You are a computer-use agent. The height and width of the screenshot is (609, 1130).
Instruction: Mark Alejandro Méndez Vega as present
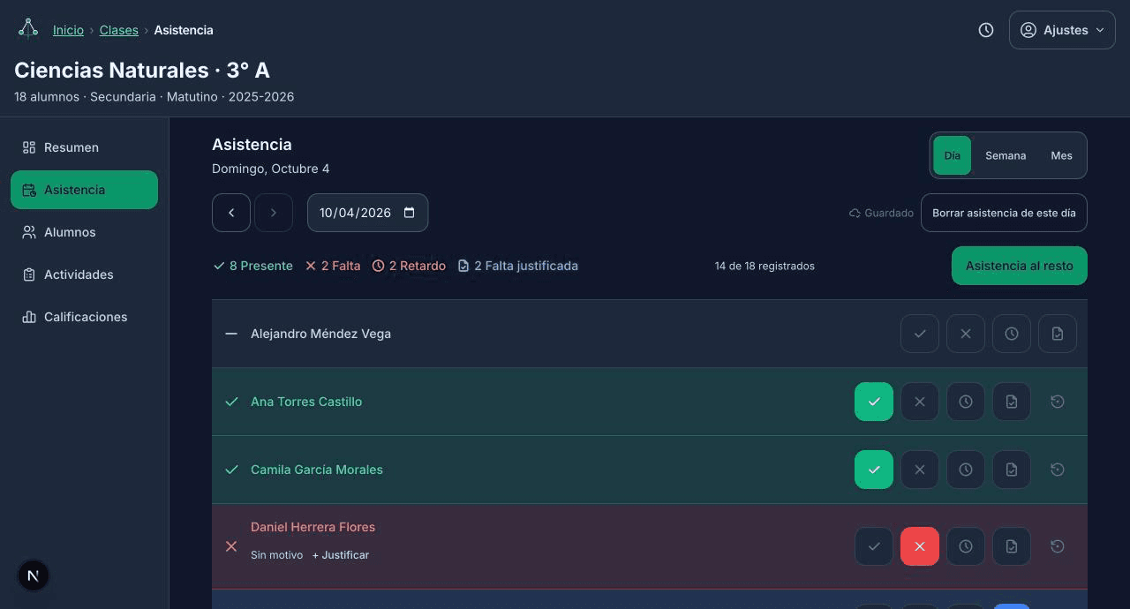point(920,334)
